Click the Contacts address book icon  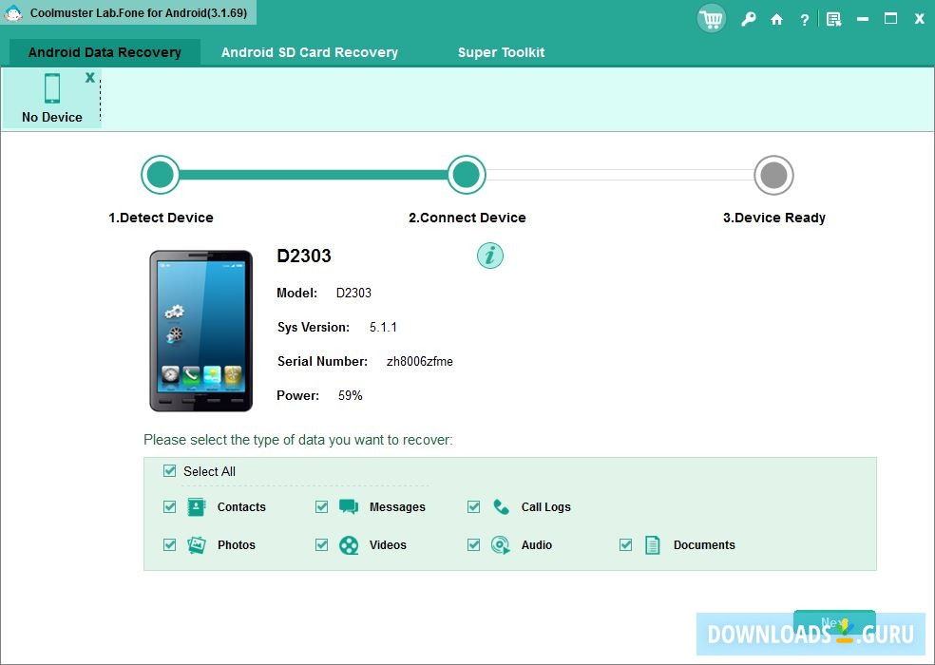point(196,507)
